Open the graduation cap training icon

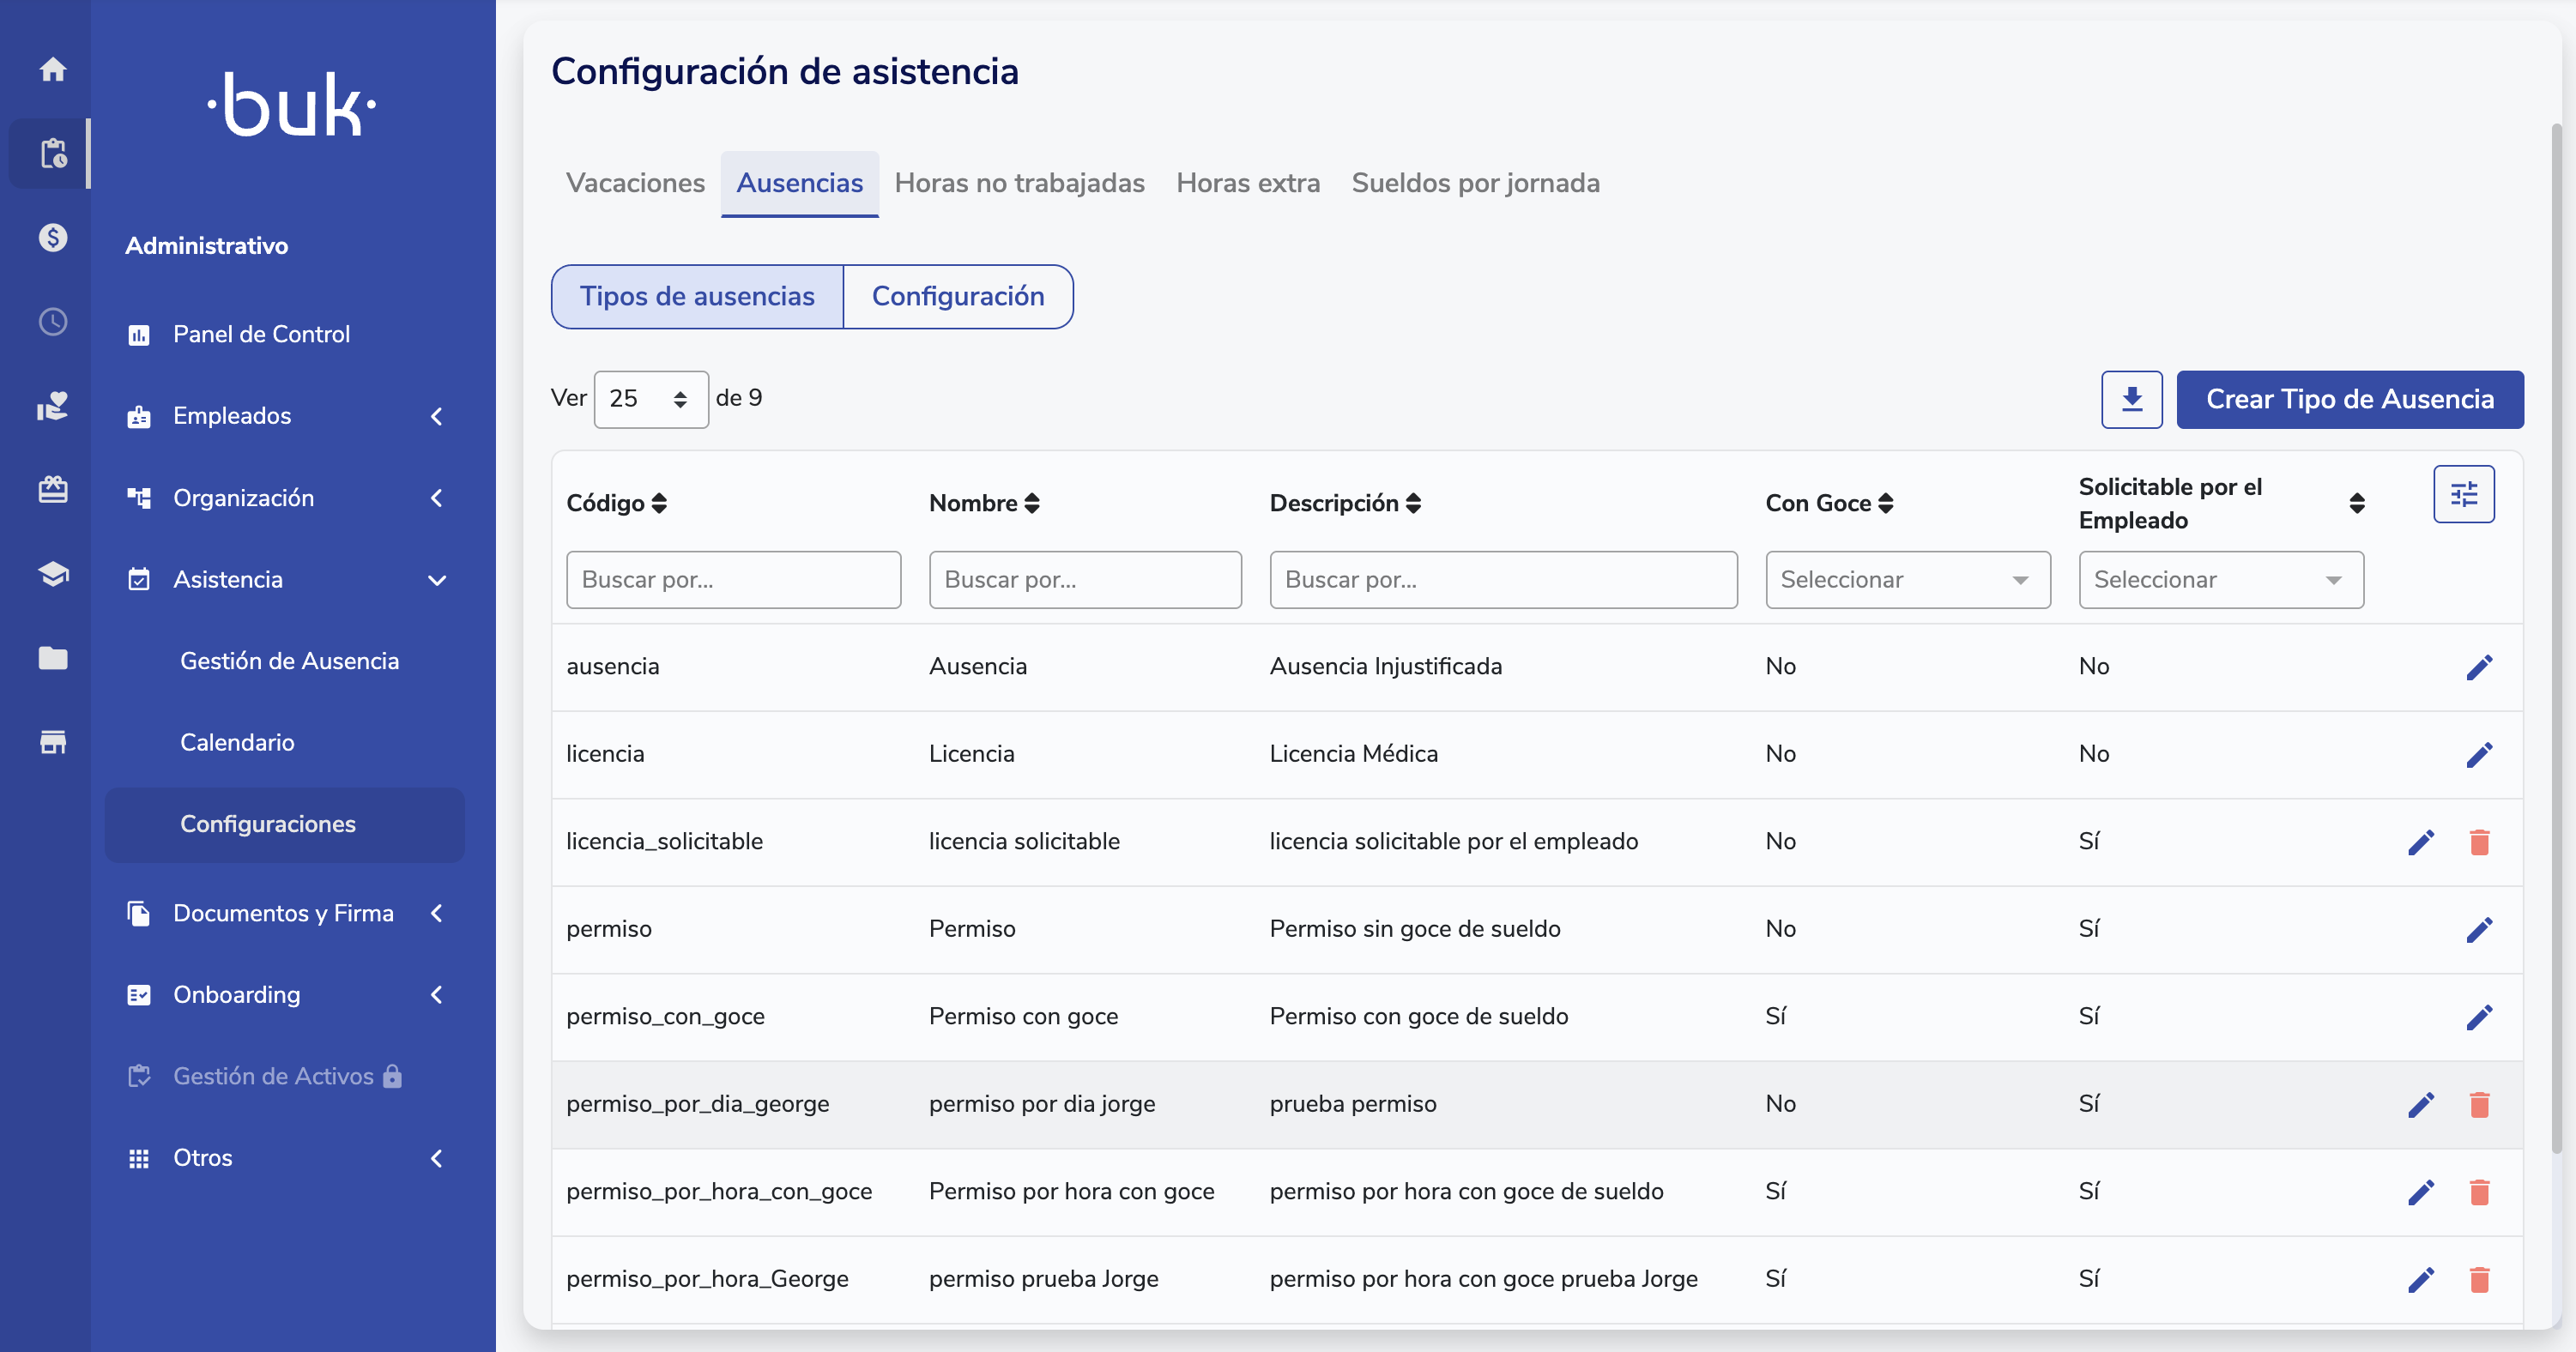(x=53, y=573)
